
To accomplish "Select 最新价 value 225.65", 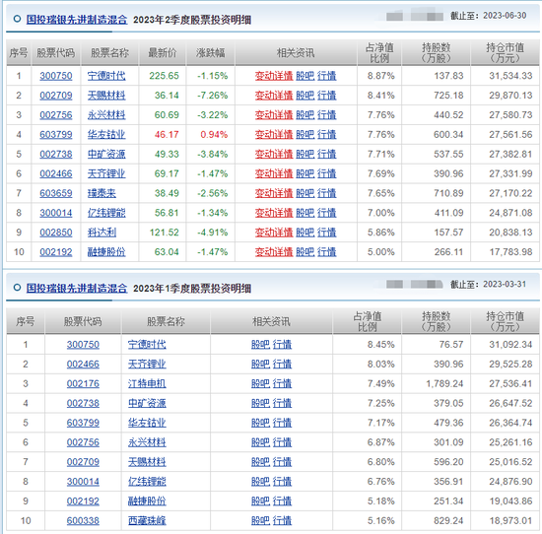I will (x=164, y=76).
